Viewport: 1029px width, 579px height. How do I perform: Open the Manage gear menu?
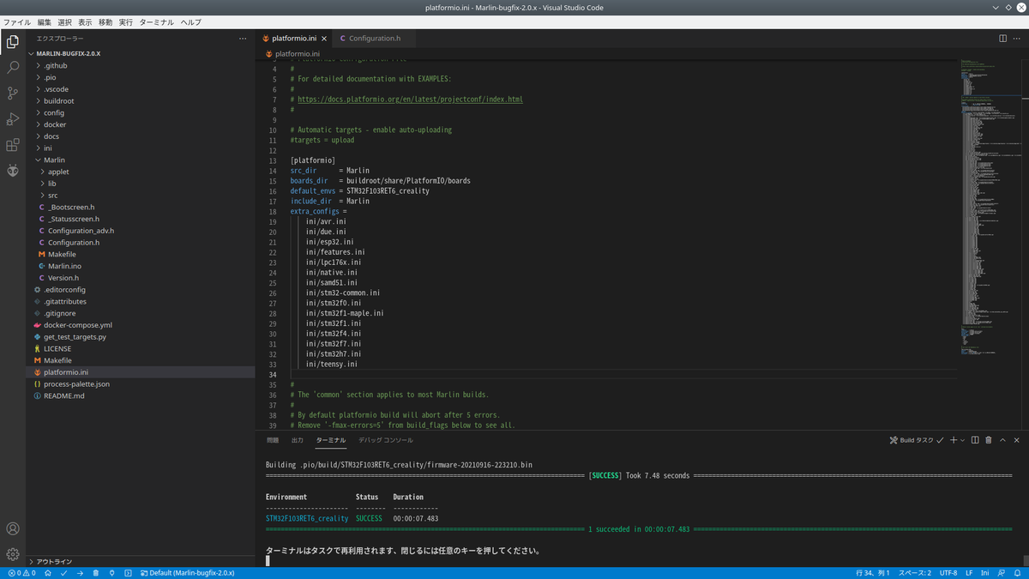coord(13,554)
